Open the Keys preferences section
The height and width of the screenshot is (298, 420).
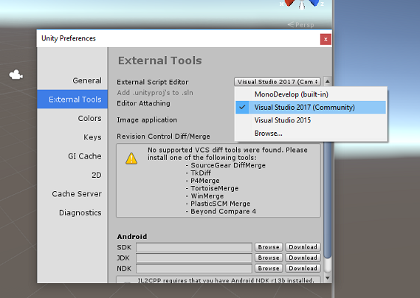click(72, 137)
